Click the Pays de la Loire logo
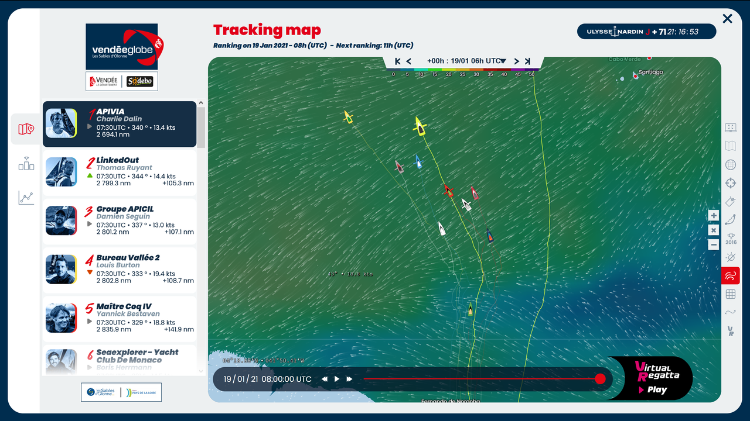The height and width of the screenshot is (421, 750). tap(140, 392)
